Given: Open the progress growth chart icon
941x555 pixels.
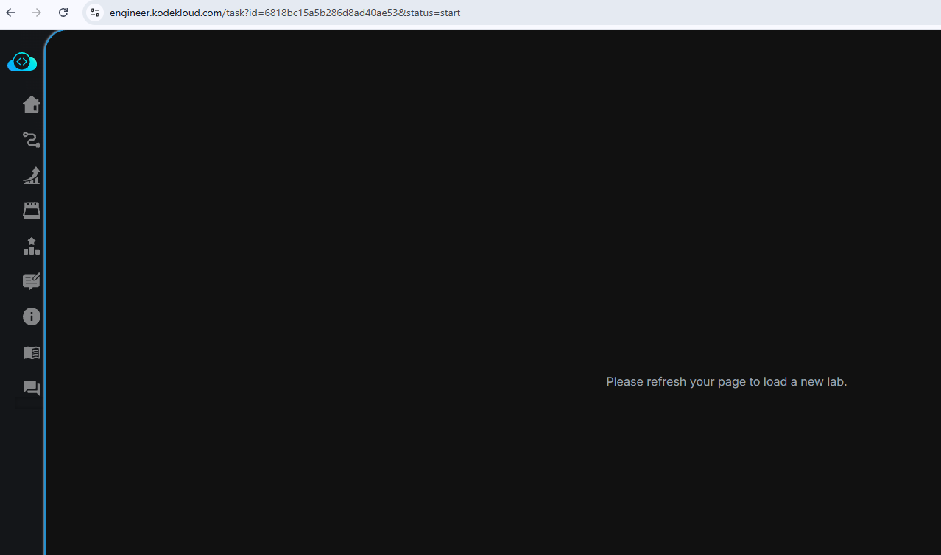Looking at the screenshot, I should (31, 175).
